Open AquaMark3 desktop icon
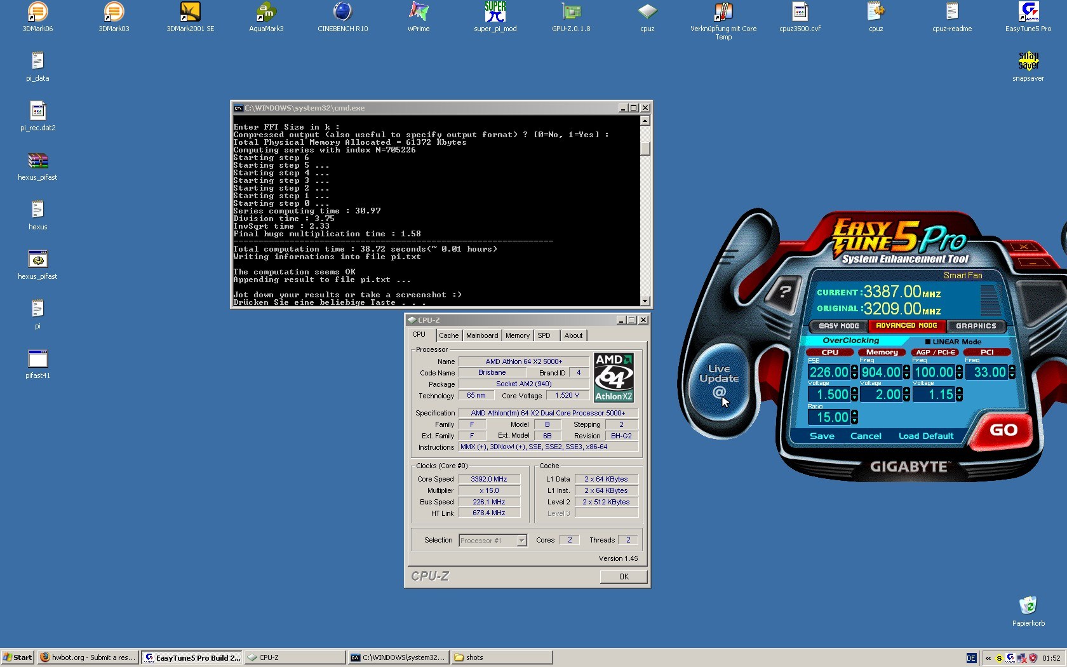This screenshot has width=1067, height=667. [266, 17]
